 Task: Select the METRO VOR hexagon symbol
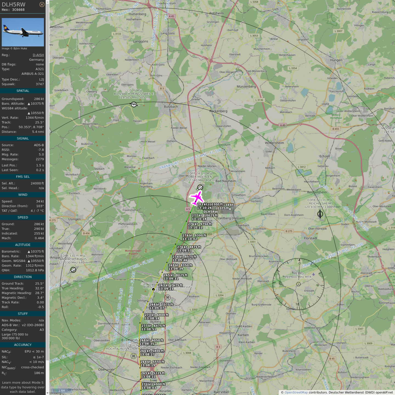[298, 284]
